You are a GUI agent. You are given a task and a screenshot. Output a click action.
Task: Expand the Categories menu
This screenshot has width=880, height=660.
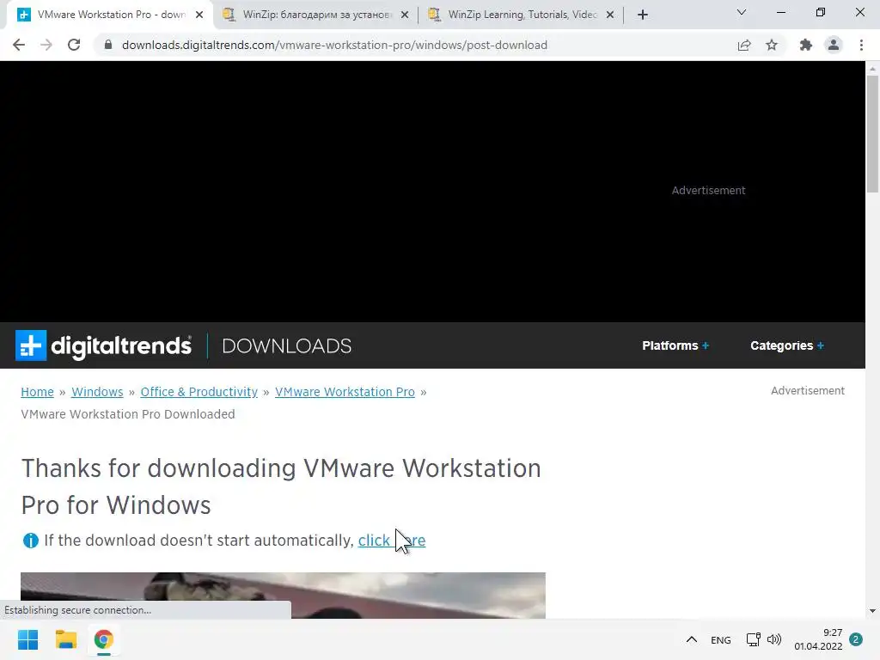787,345
